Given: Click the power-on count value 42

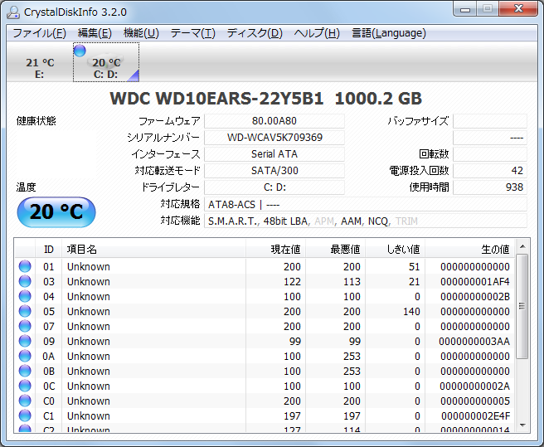Looking at the screenshot, I should (x=490, y=171).
